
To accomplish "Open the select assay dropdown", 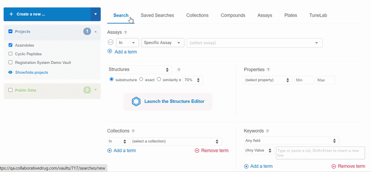I will [255, 43].
